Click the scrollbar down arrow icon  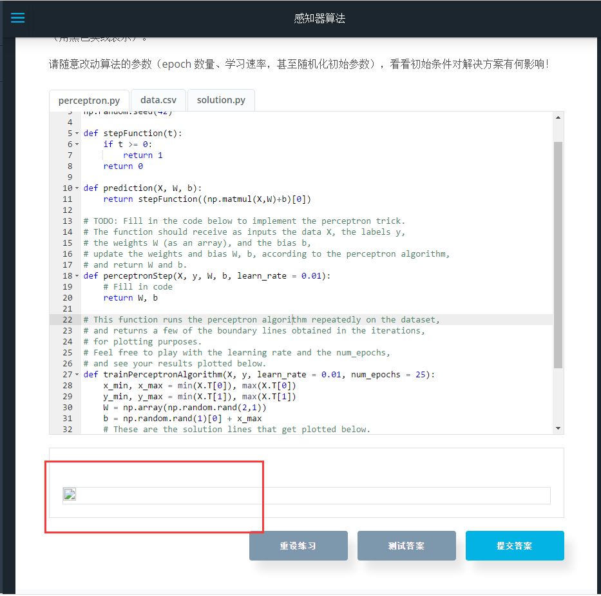(557, 428)
